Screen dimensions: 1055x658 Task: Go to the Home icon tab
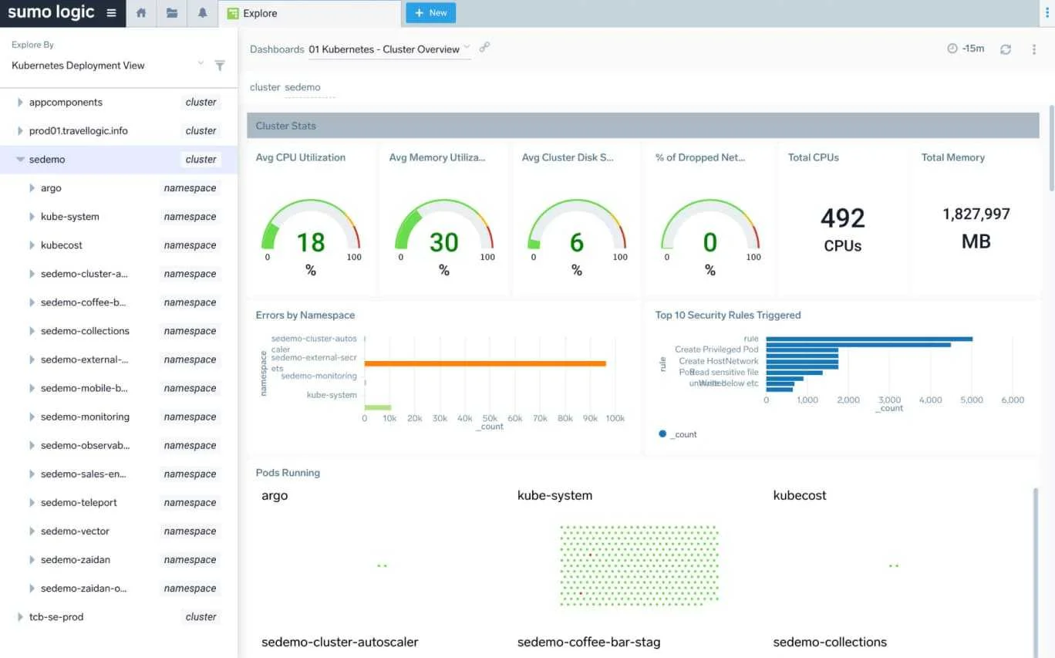click(x=141, y=13)
